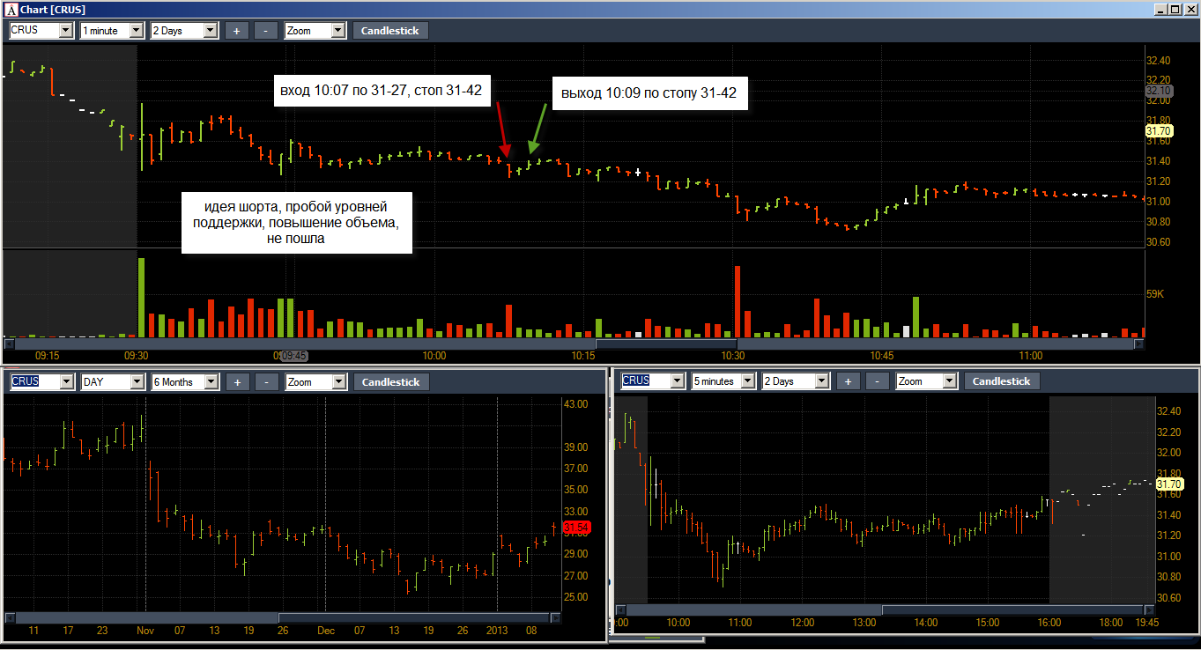Screen dimensions: 1201x650
Task: Click the minus button in 5 minutes chart
Action: coord(877,381)
